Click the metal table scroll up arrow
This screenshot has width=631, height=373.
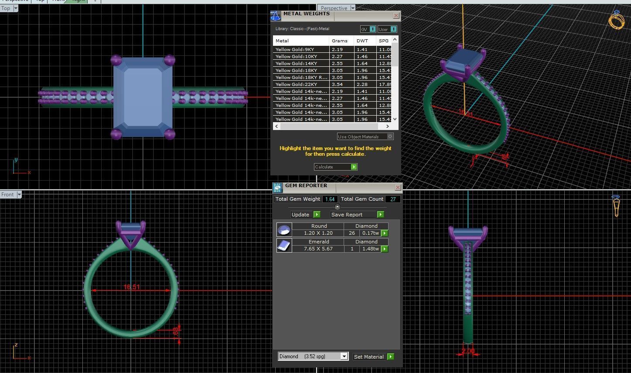[x=395, y=40]
